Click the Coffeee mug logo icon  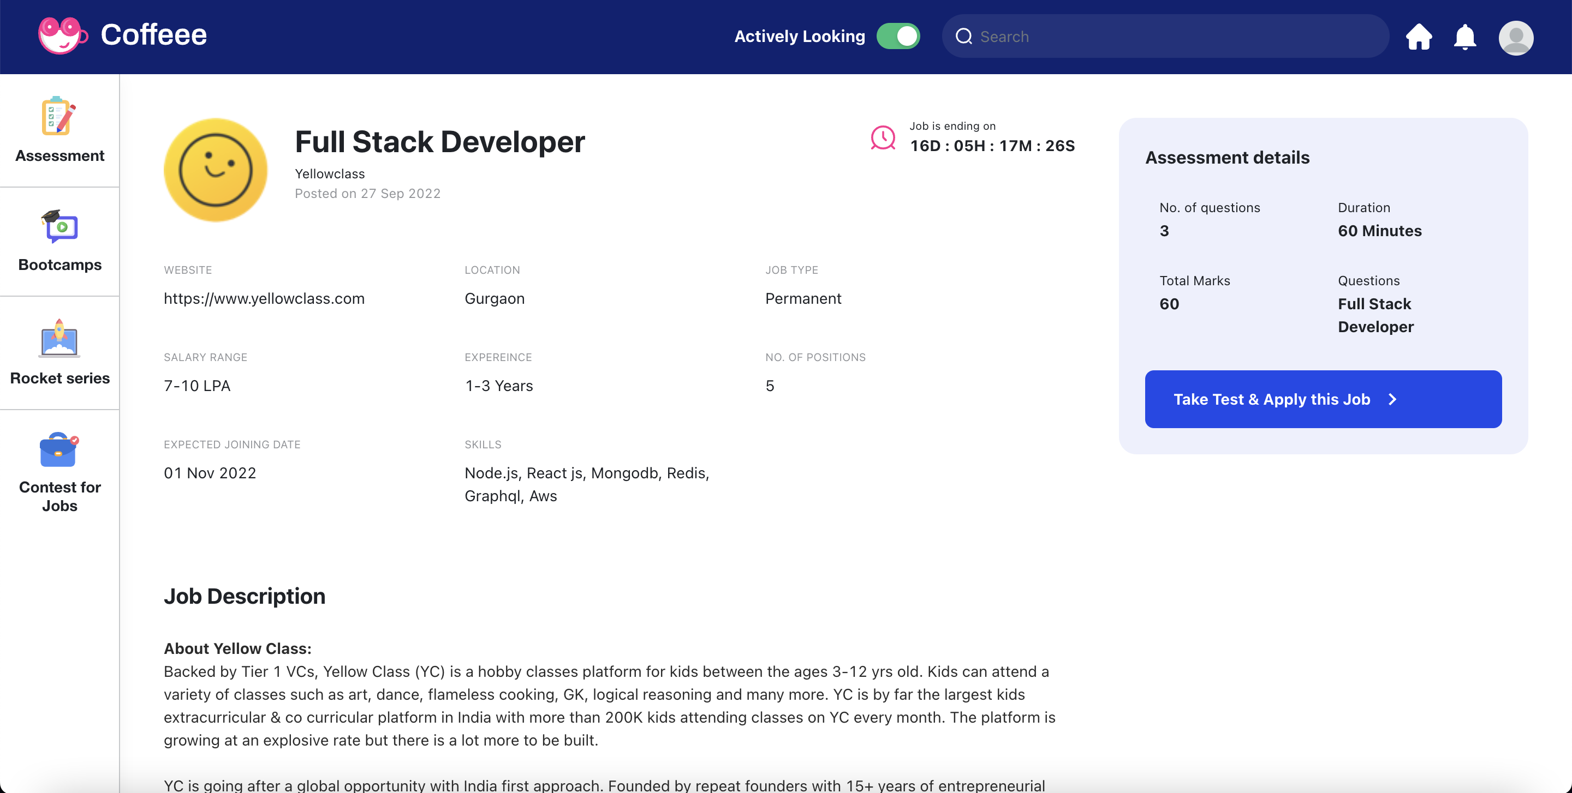[63, 35]
